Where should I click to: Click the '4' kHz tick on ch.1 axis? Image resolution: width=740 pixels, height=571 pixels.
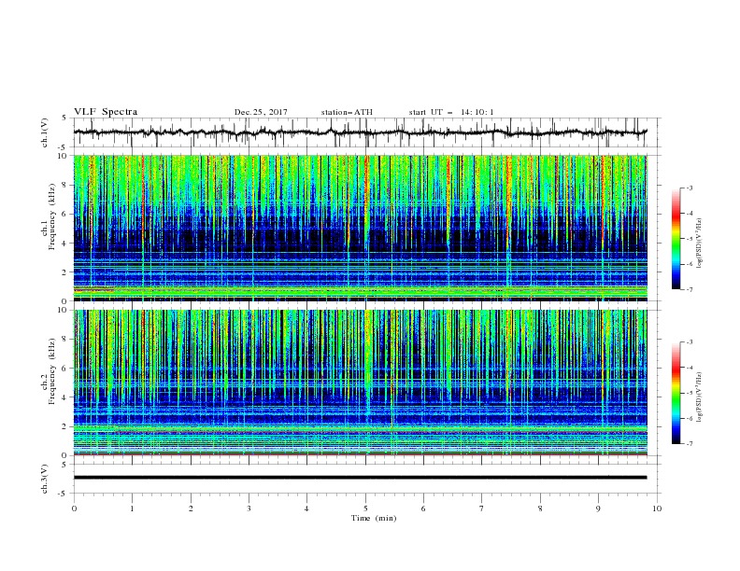point(66,244)
